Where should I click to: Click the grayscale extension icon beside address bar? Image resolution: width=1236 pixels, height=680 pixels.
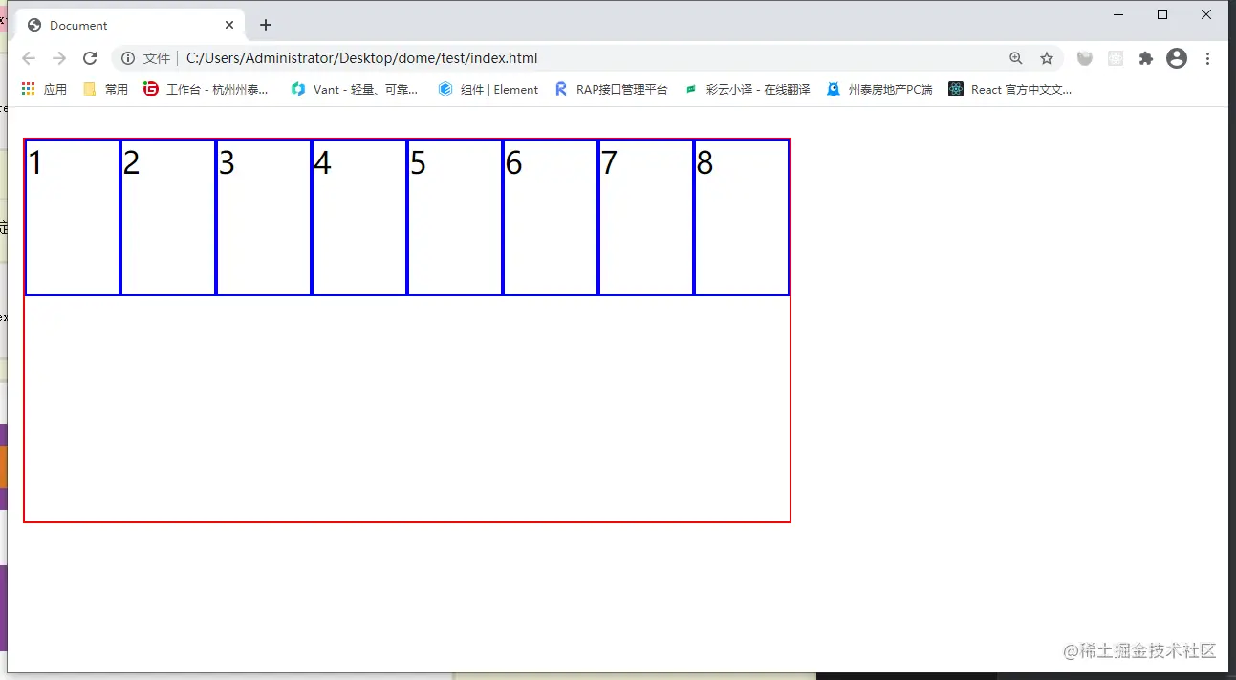pos(1085,58)
